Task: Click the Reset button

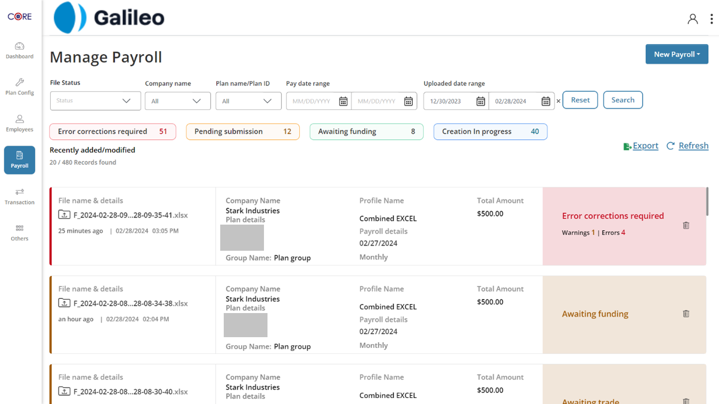Action: pos(580,100)
